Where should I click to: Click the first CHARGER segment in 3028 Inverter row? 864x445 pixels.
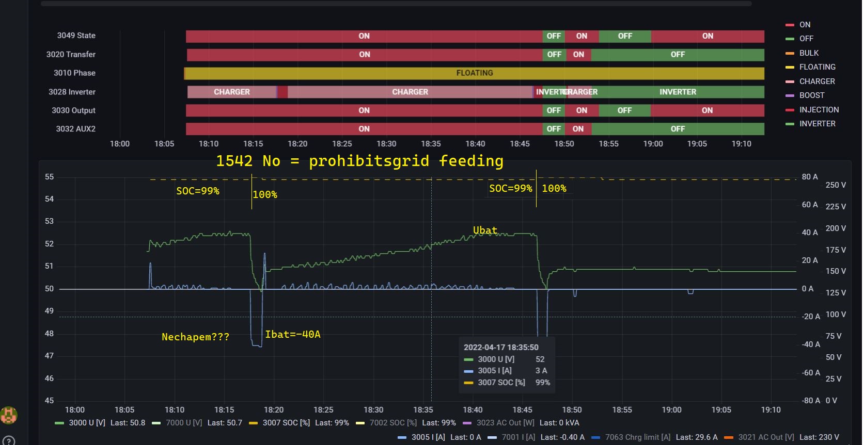[231, 92]
